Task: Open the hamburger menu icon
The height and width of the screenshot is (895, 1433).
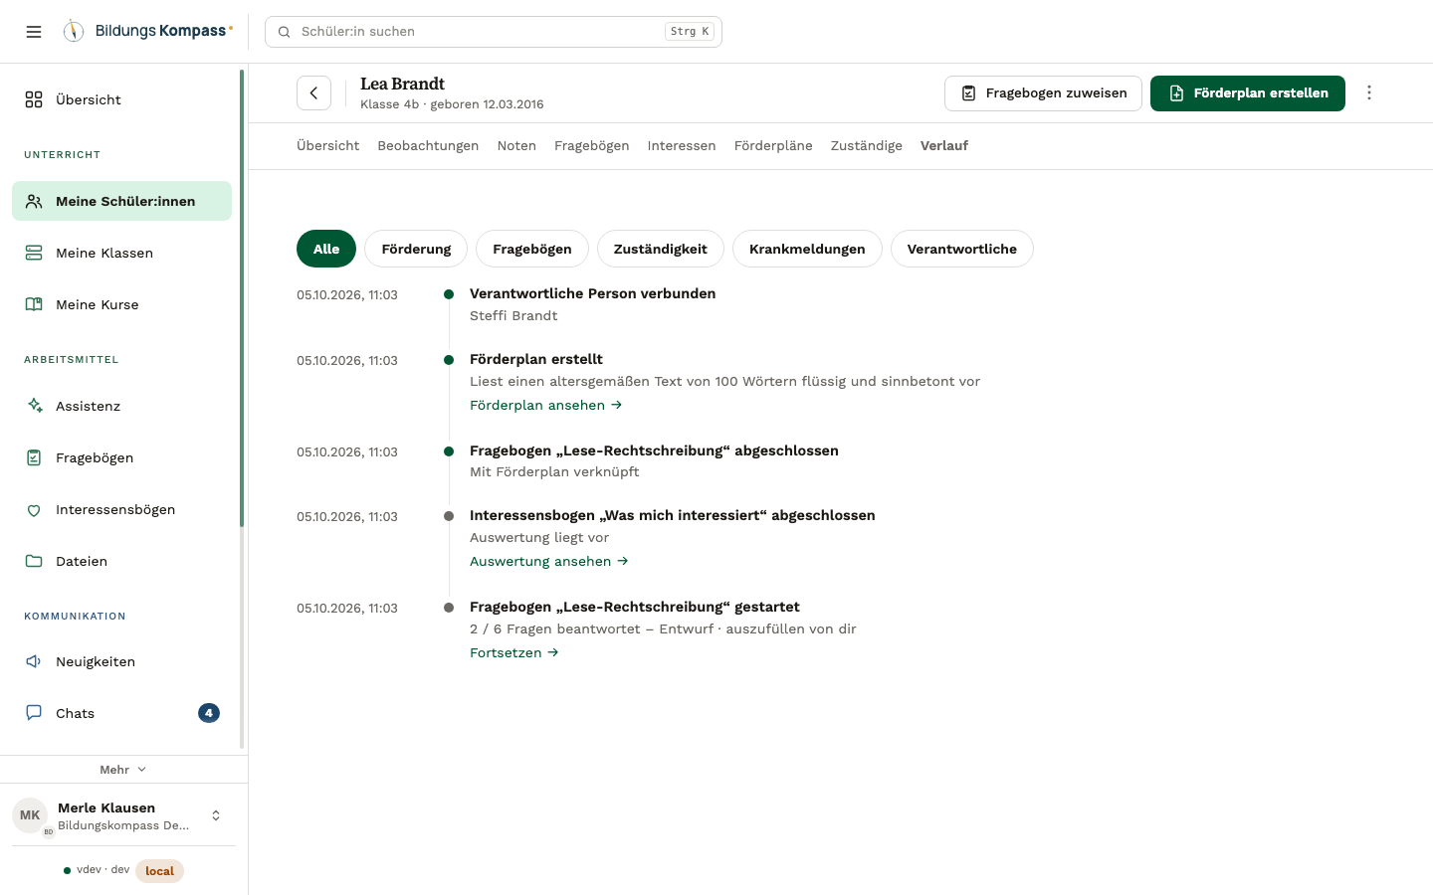Action: 34,32
